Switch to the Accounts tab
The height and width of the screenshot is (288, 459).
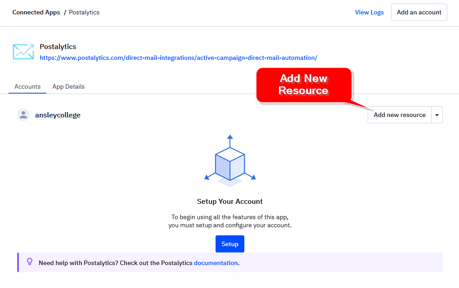point(27,87)
